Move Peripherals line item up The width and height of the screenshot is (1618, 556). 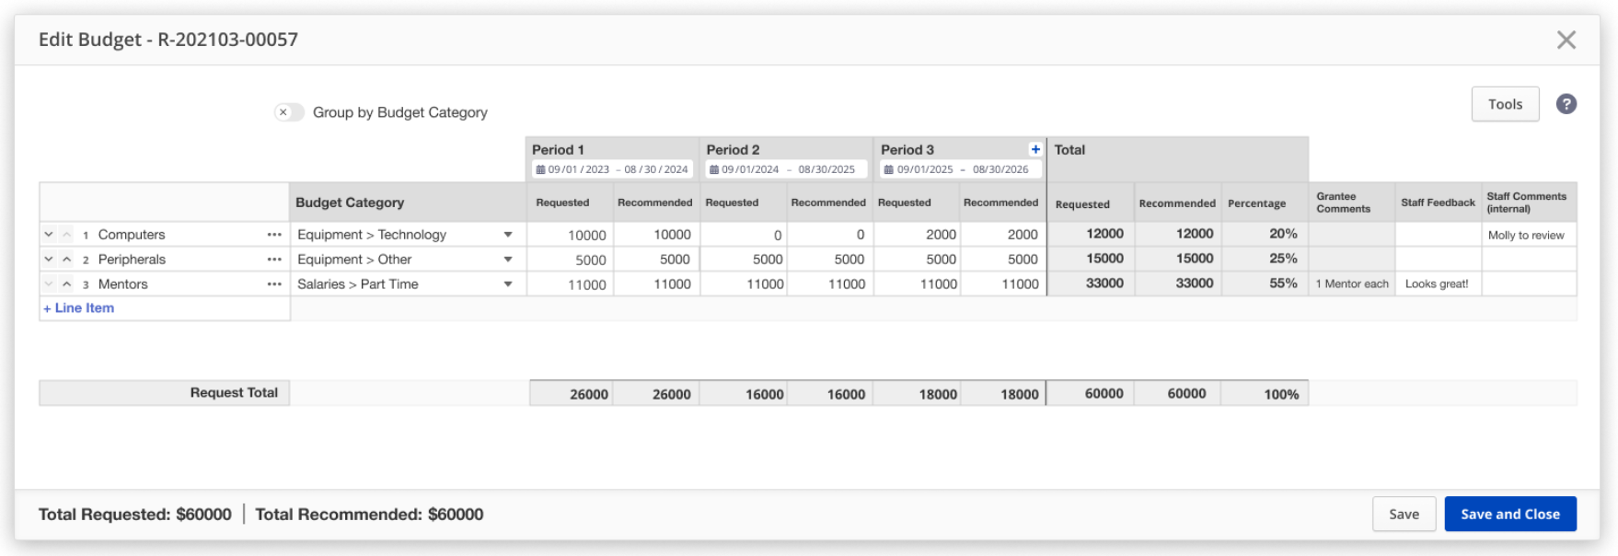tap(67, 260)
